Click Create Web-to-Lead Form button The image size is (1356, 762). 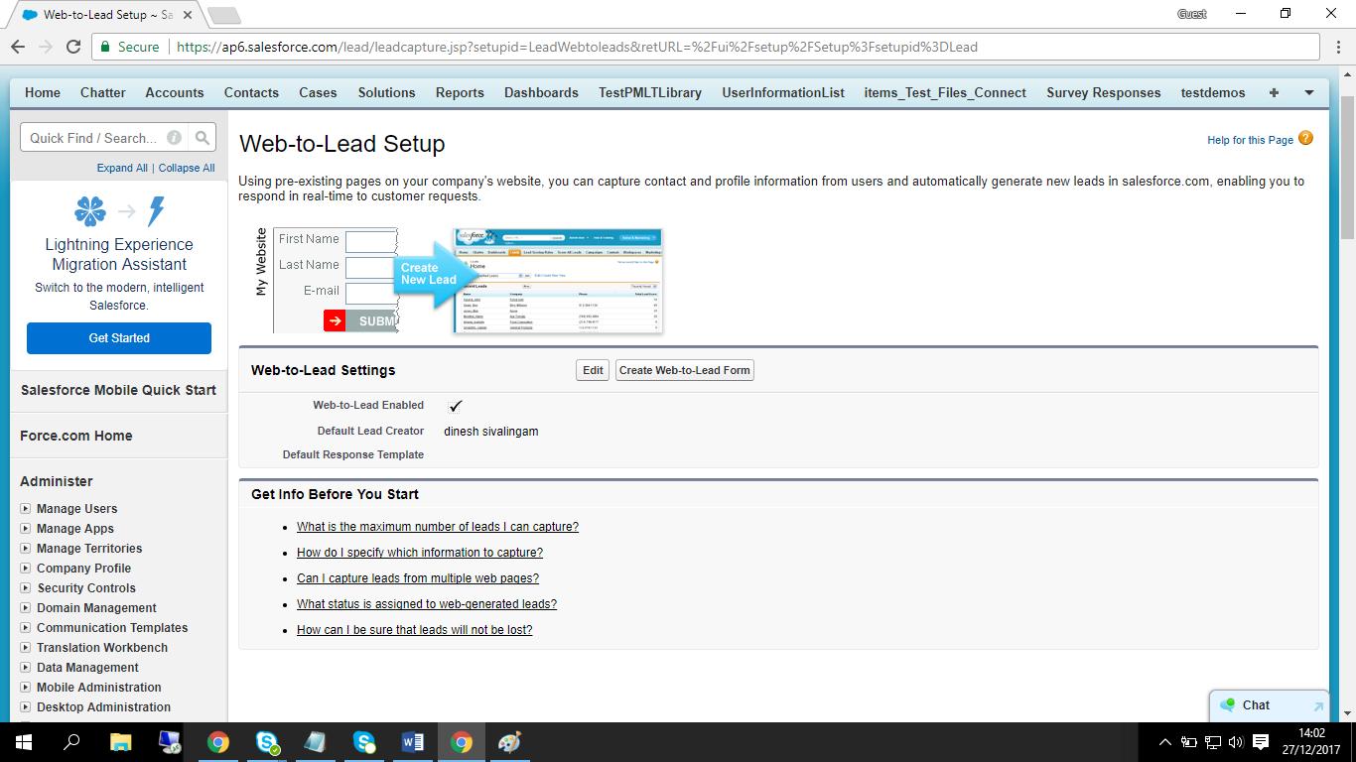[x=685, y=370]
